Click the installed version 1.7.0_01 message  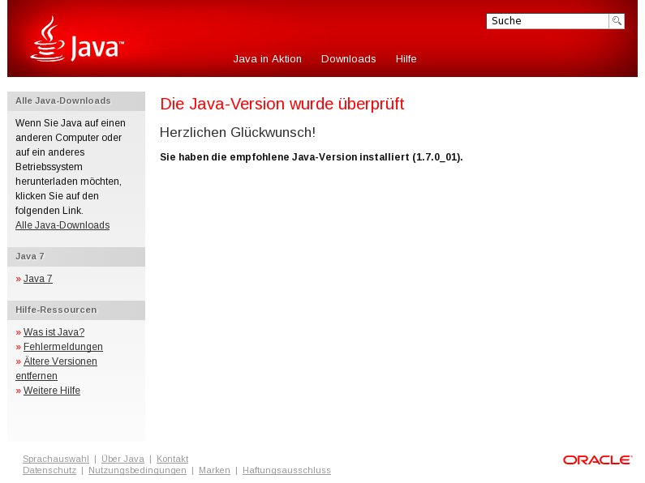pos(312,157)
